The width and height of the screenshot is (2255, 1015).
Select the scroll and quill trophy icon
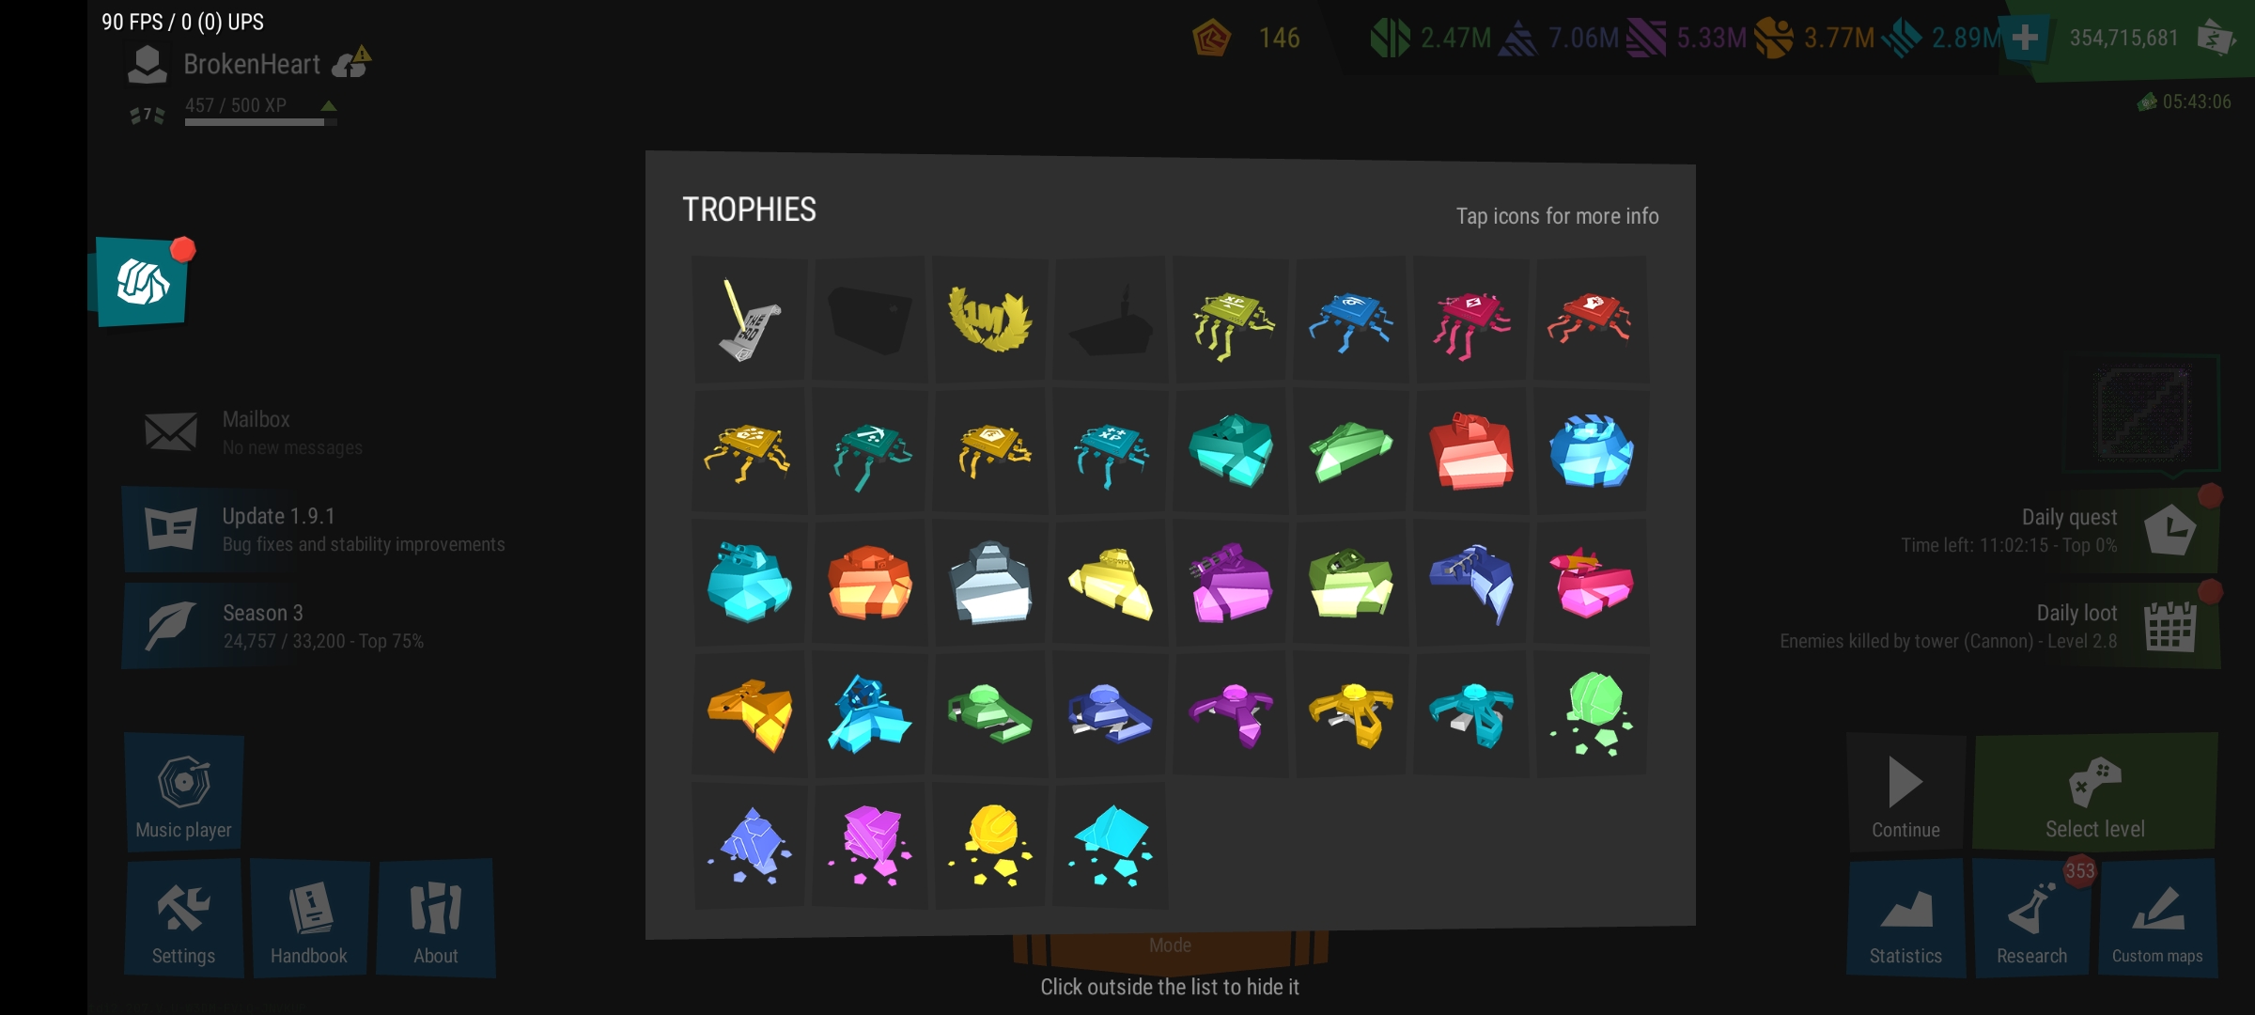tap(750, 320)
